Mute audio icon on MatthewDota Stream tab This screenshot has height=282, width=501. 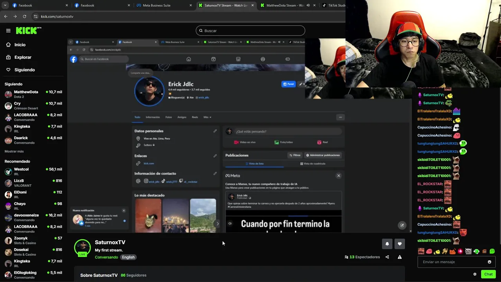click(x=308, y=5)
